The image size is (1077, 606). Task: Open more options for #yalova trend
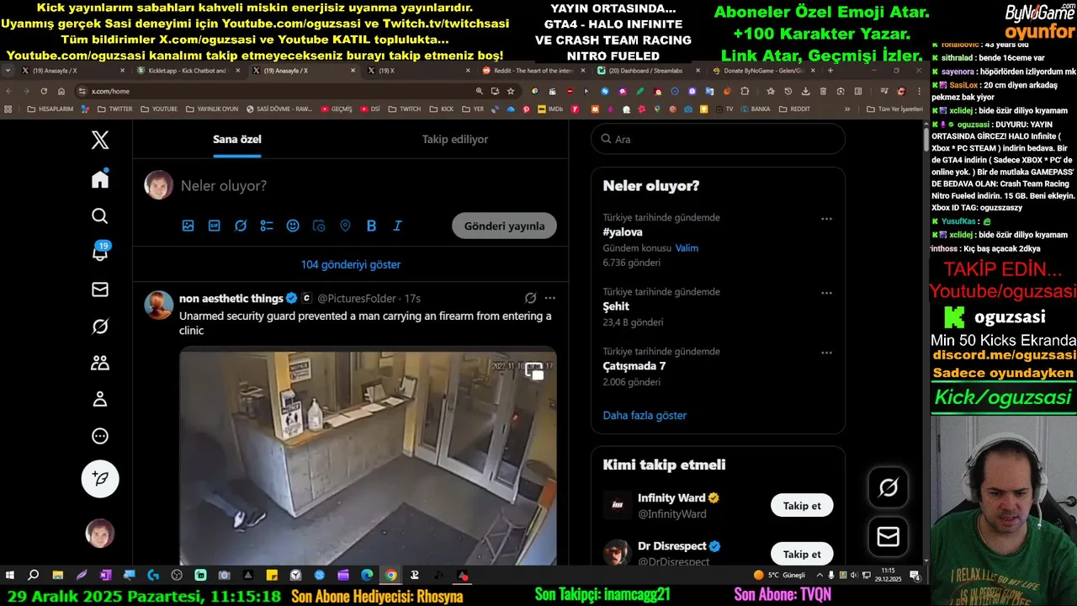[x=826, y=219]
